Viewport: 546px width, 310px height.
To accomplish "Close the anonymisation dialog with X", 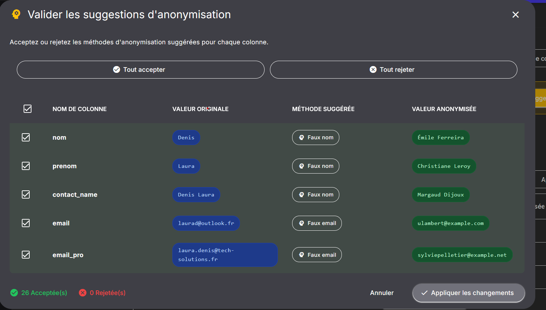I will pos(516,15).
